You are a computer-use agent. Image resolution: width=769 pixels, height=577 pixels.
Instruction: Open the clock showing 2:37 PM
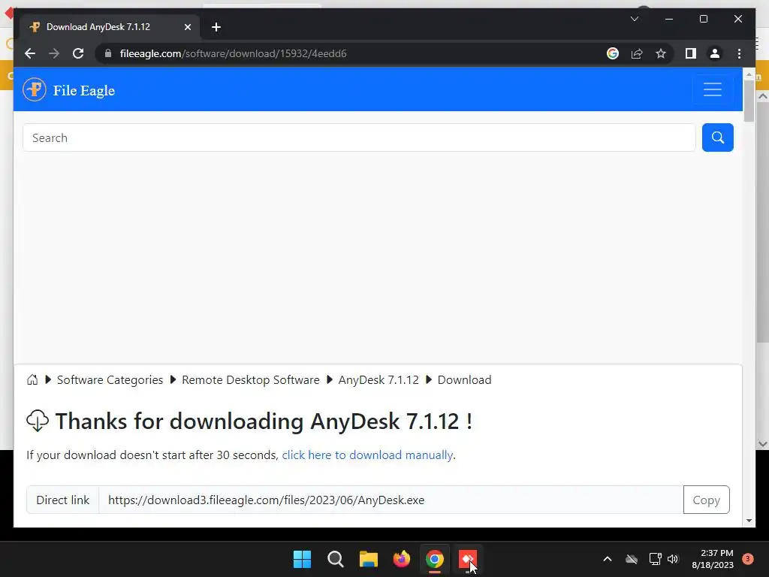coord(713,559)
